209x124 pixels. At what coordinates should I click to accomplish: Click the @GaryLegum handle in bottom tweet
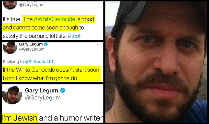pos(43,98)
